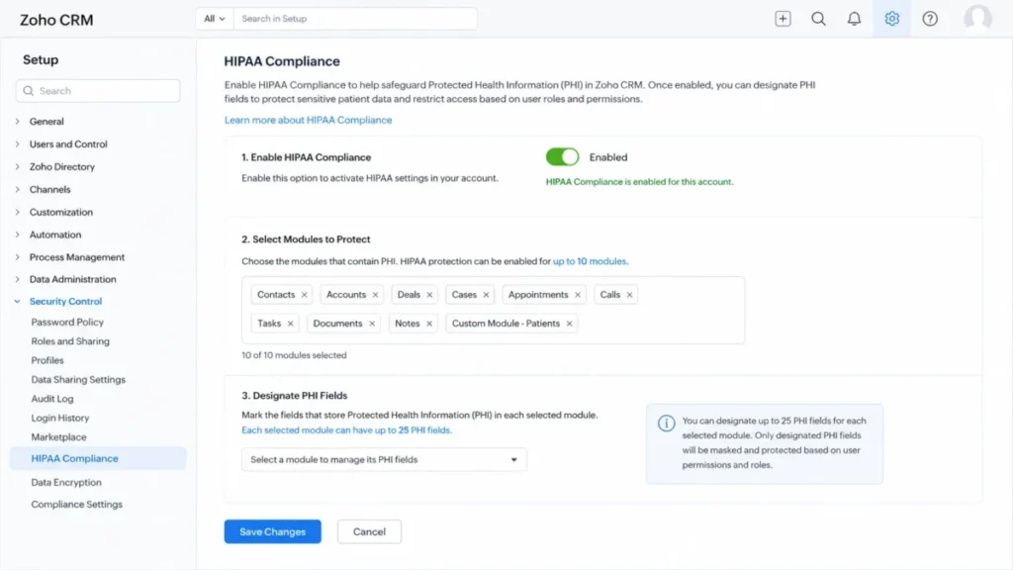Open Compliance Settings page
Screen dimensions: 1013x570
[76, 504]
